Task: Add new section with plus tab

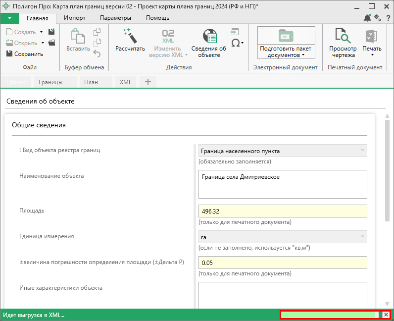Action: pos(147,82)
